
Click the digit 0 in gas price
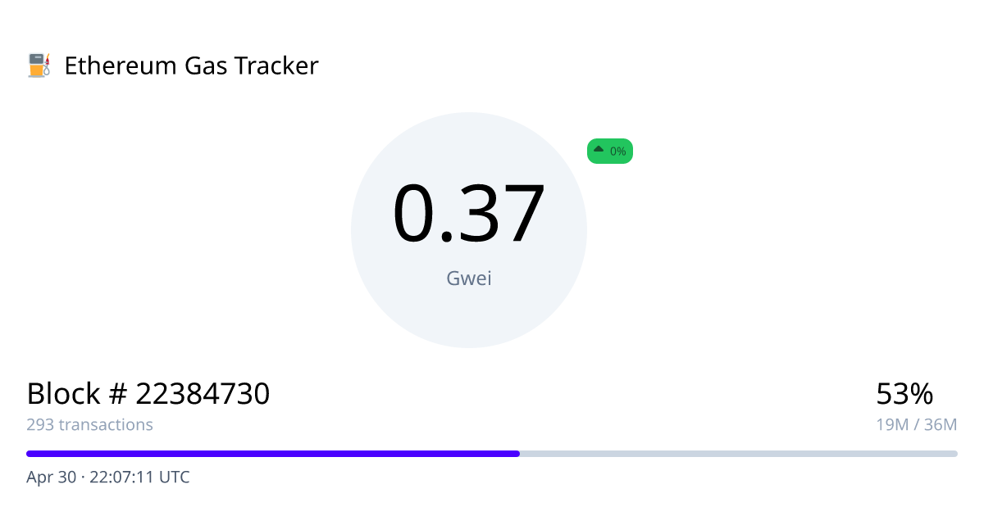click(417, 215)
